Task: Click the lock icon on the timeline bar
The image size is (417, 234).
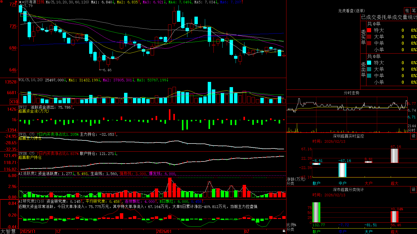Action: pyautogui.click(x=284, y=231)
